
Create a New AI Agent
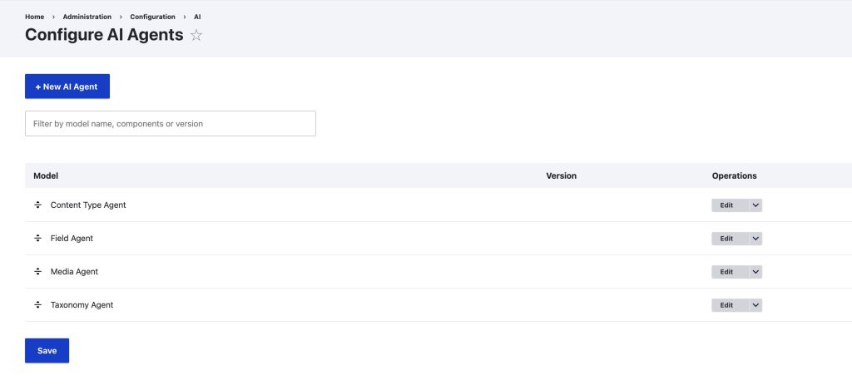[67, 86]
